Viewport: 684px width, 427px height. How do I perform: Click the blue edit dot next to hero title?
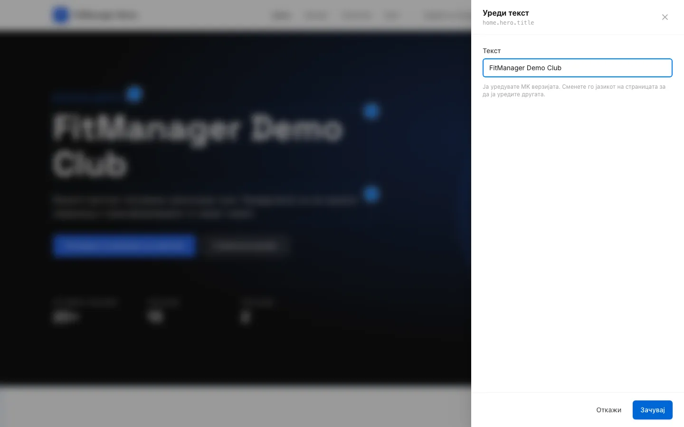pos(371,111)
